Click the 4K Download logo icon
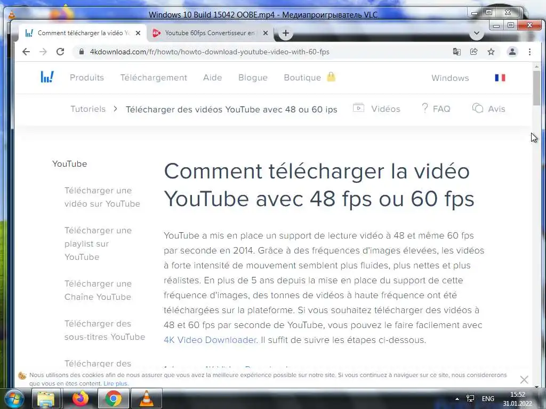 tap(47, 77)
